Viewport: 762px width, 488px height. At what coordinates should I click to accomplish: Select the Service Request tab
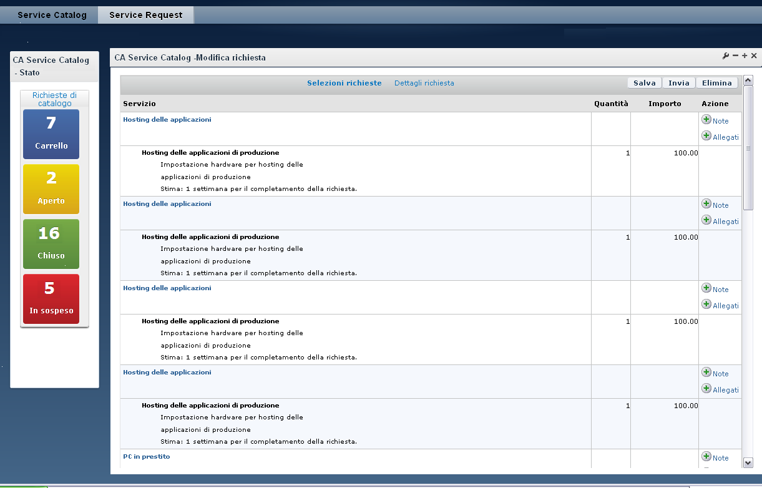[145, 15]
